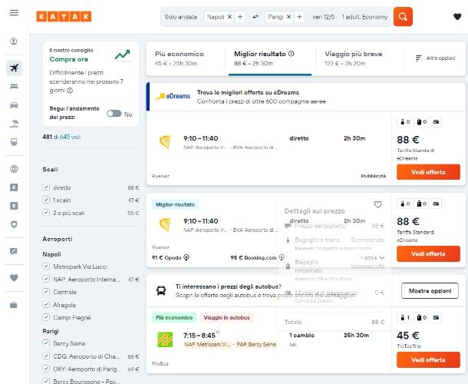Toggle 'Segui l'andamento dei prezzi' switch
The image size is (468, 384).
[114, 114]
